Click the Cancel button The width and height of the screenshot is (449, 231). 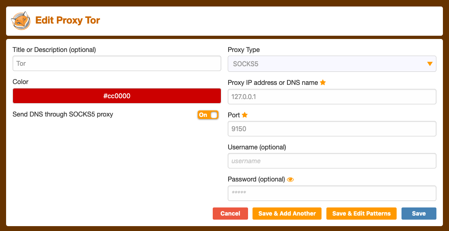[230, 214]
